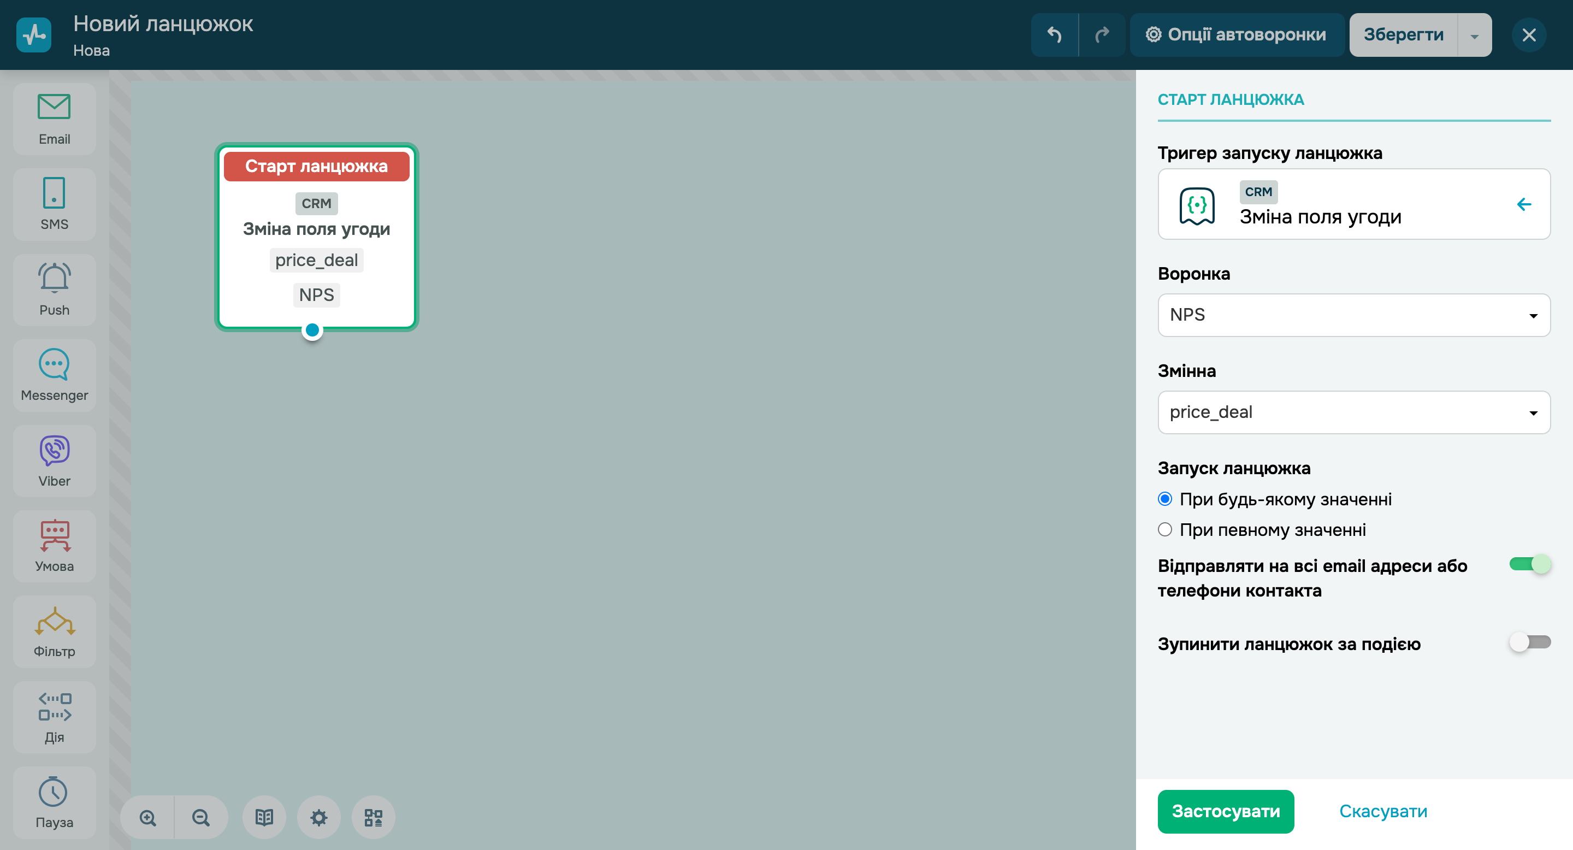Viewport: 1573px width, 850px height.
Task: Click the Скасувати link
Action: 1383,811
